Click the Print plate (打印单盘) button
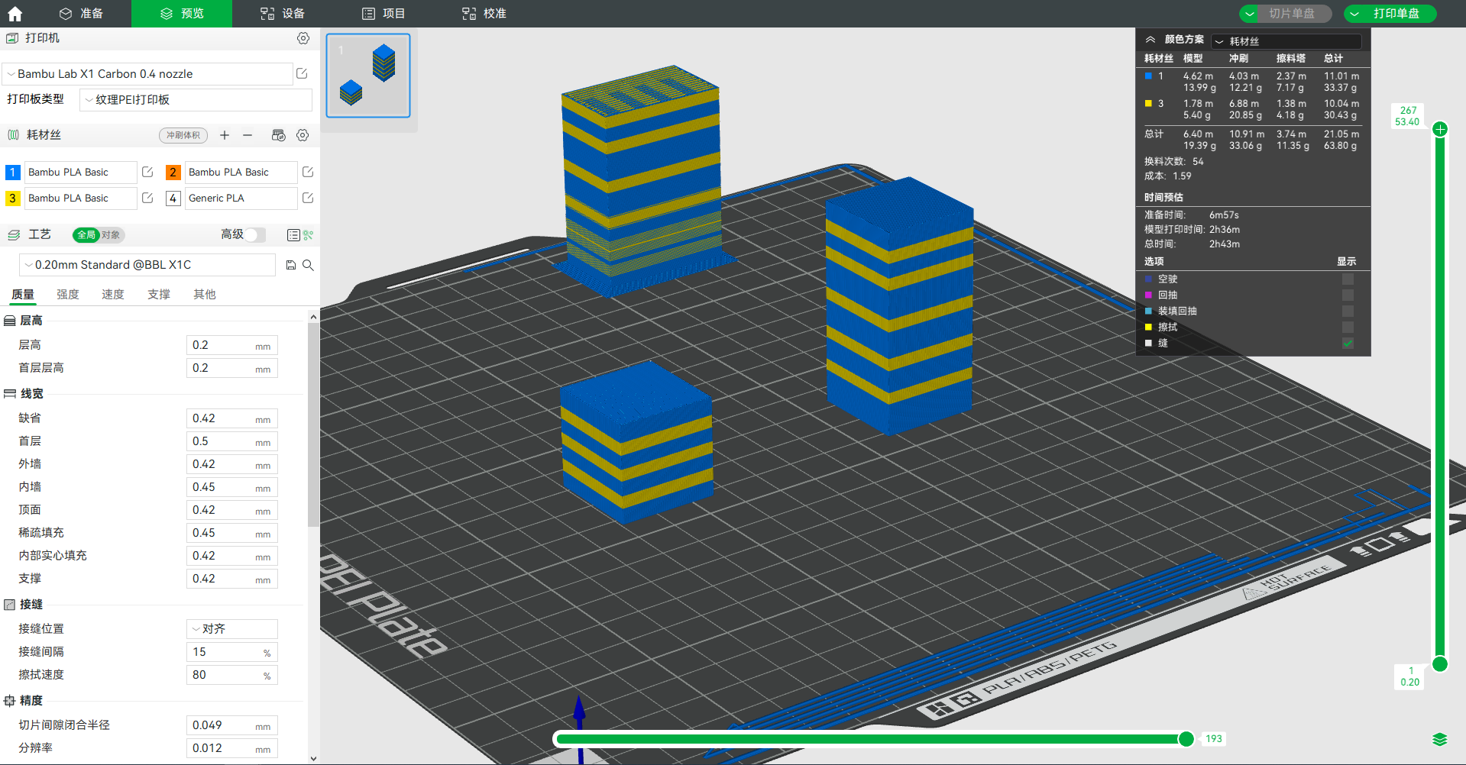1466x765 pixels. coord(1396,14)
